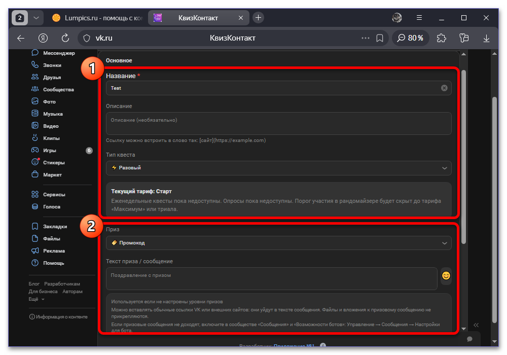
Task: Open downloads arrow icon
Action: click(x=486, y=38)
